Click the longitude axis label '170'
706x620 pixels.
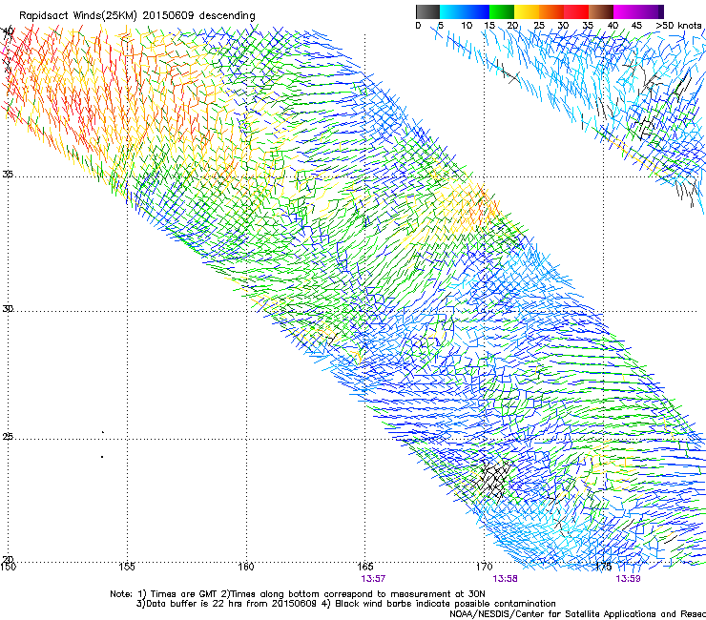pos(484,567)
